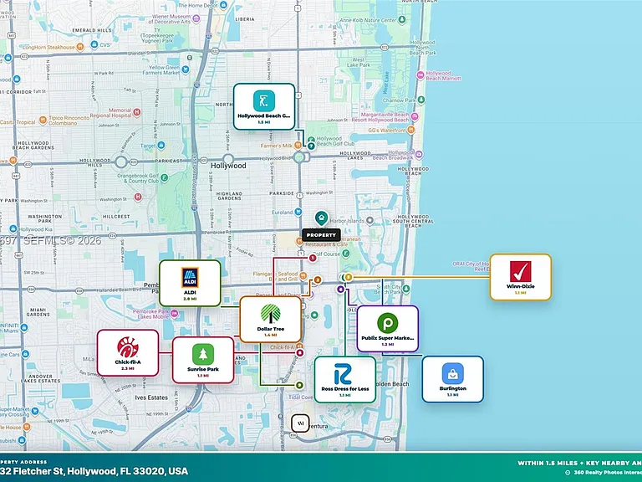Click the maroon numbered marker below Chick-fil-A map label
This screenshot has height=482, width=642.
301,353
